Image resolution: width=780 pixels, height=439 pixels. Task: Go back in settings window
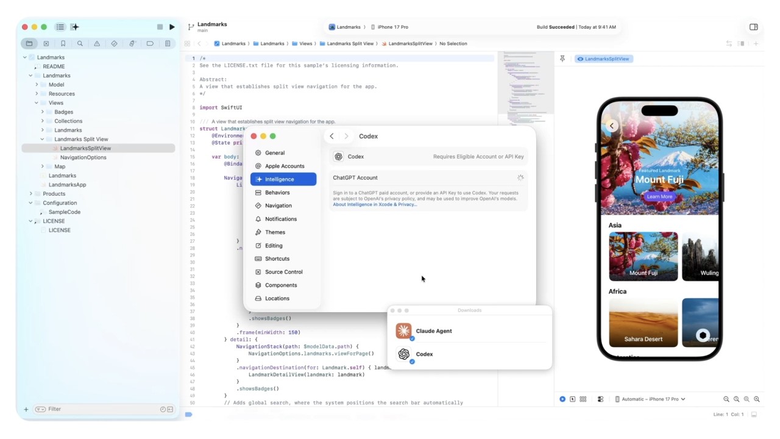click(331, 136)
